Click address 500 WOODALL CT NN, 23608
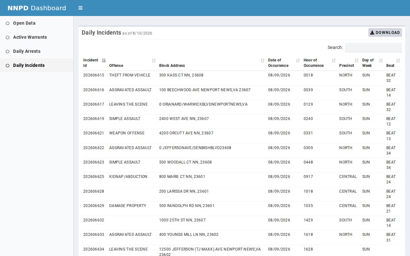The image size is (410, 256). (185, 162)
